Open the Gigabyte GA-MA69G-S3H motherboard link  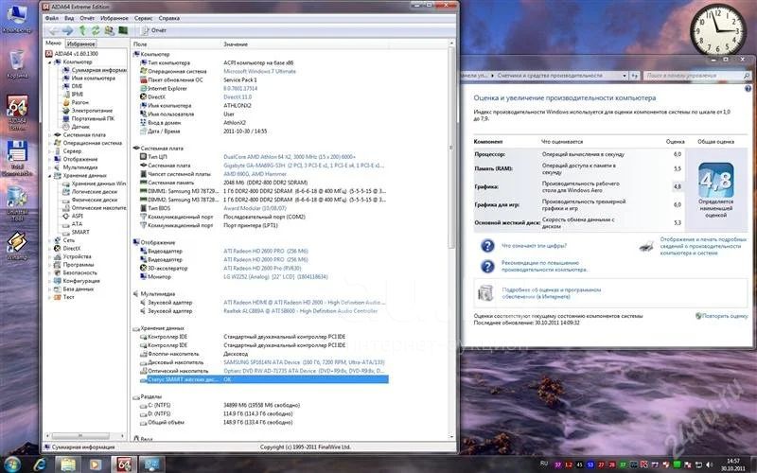pyautogui.click(x=304, y=166)
